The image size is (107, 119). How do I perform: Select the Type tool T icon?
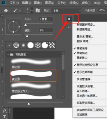[x=4, y=116]
